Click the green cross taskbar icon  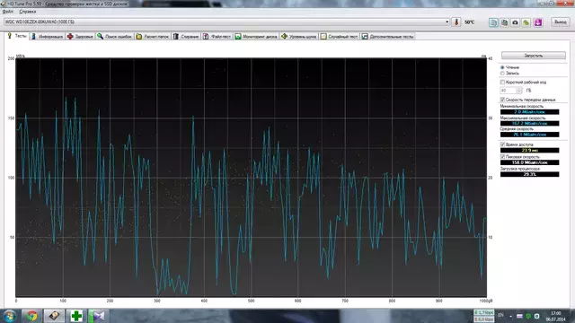pyautogui.click(x=76, y=316)
